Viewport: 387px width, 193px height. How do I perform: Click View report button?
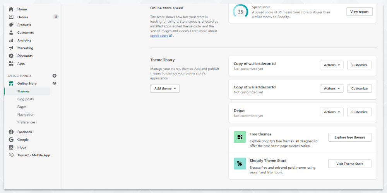click(360, 12)
